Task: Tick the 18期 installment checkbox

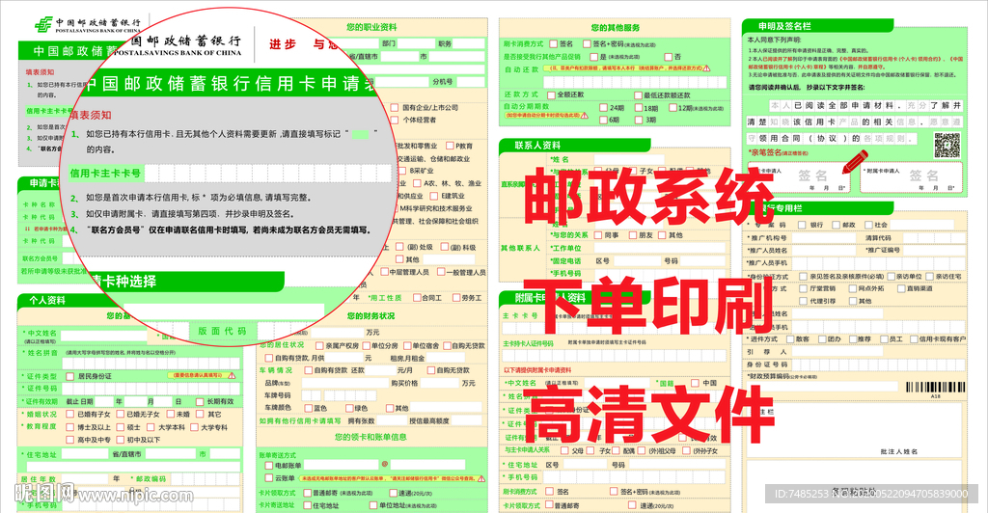Action: click(x=637, y=108)
